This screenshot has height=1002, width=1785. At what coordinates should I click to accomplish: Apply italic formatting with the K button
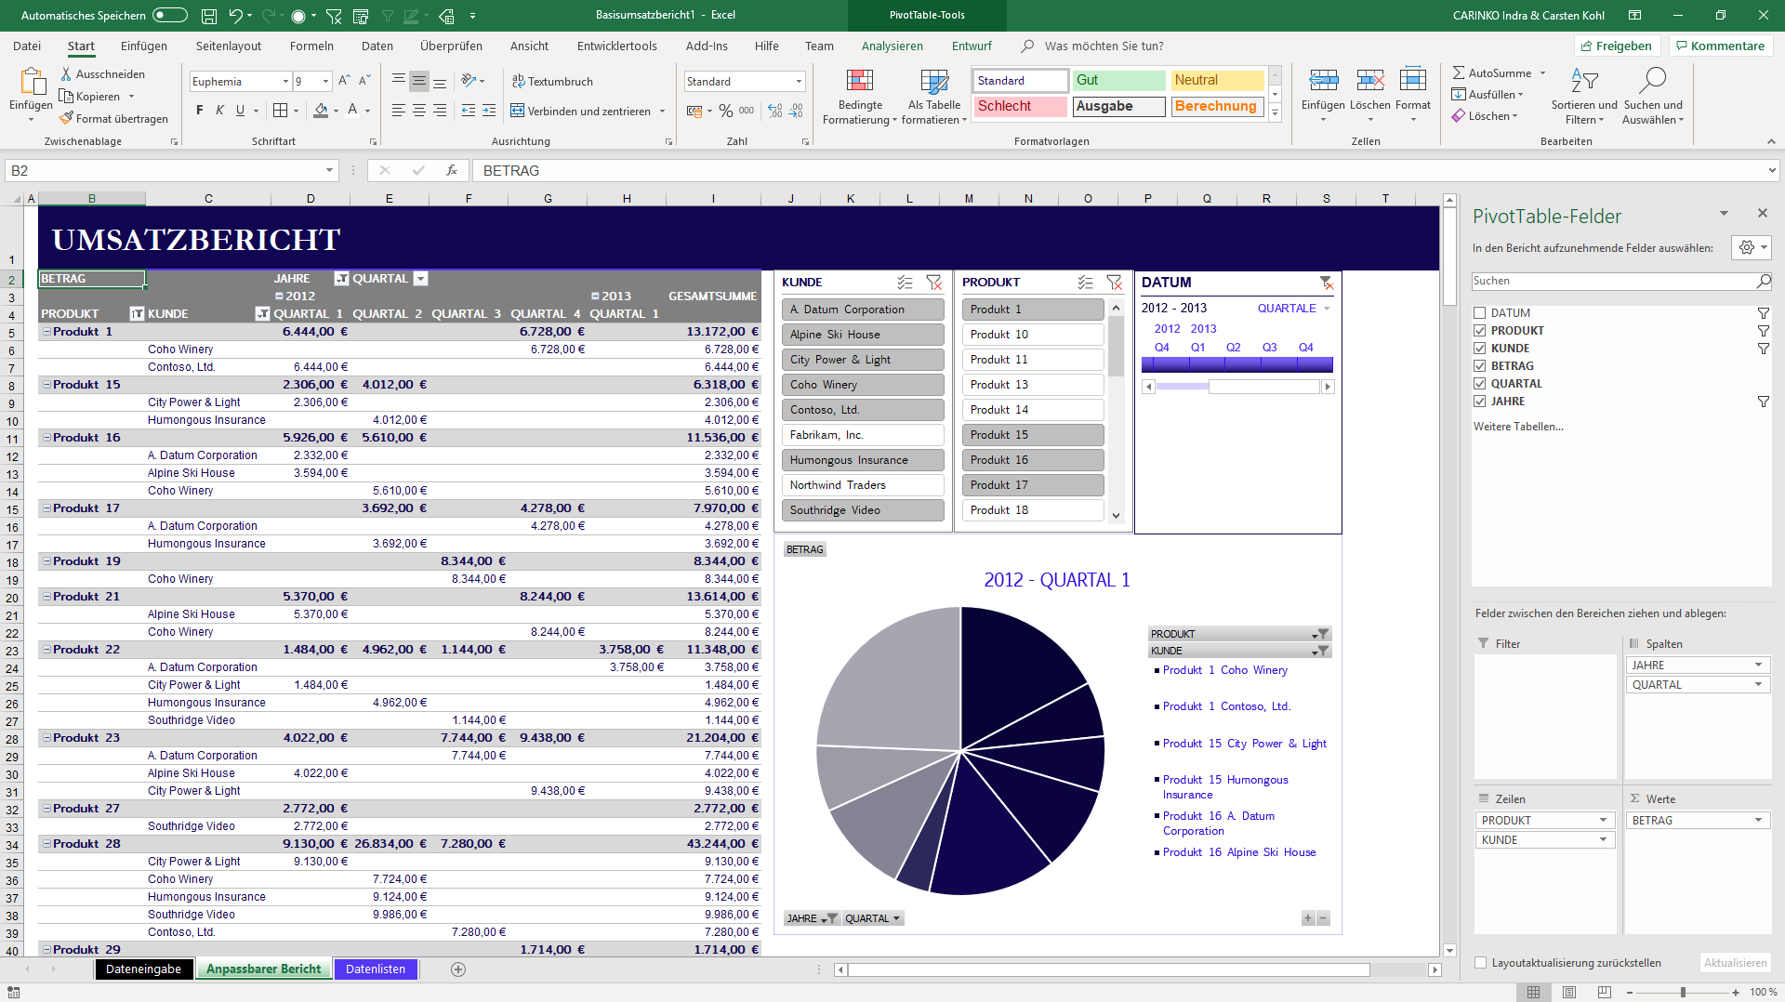click(219, 111)
